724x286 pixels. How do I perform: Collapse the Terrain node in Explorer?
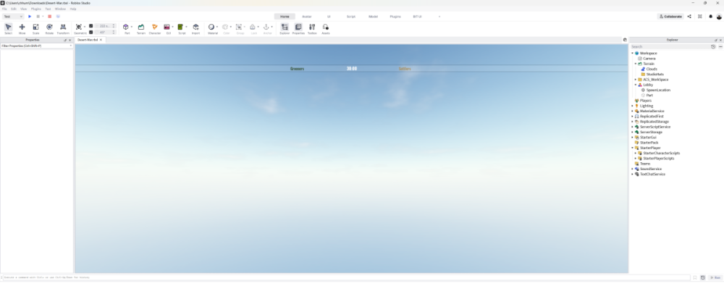636,64
